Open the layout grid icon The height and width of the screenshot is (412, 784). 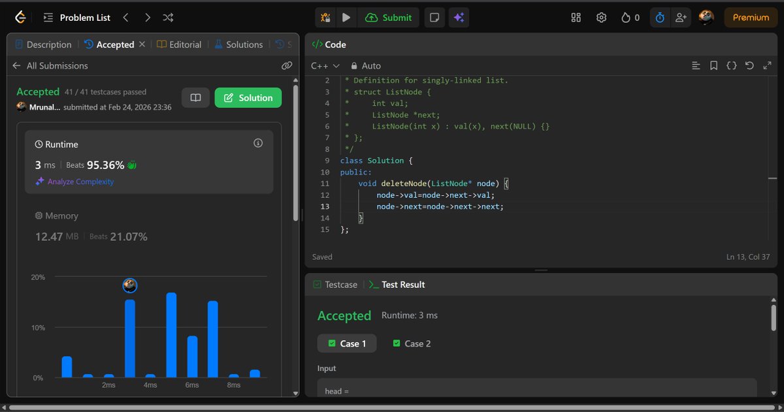point(576,18)
